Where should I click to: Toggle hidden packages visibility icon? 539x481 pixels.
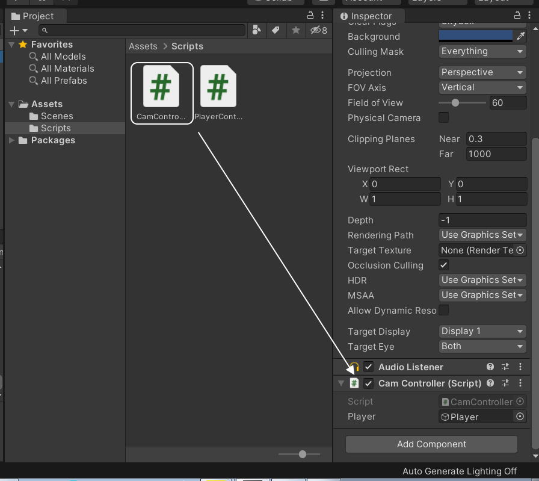coord(318,30)
